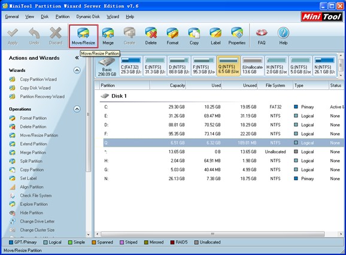Click the horizontal scrollbar of partition list

213,234
